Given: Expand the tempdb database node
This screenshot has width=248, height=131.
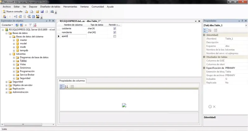Looking at the screenshot, I should click(14, 50).
